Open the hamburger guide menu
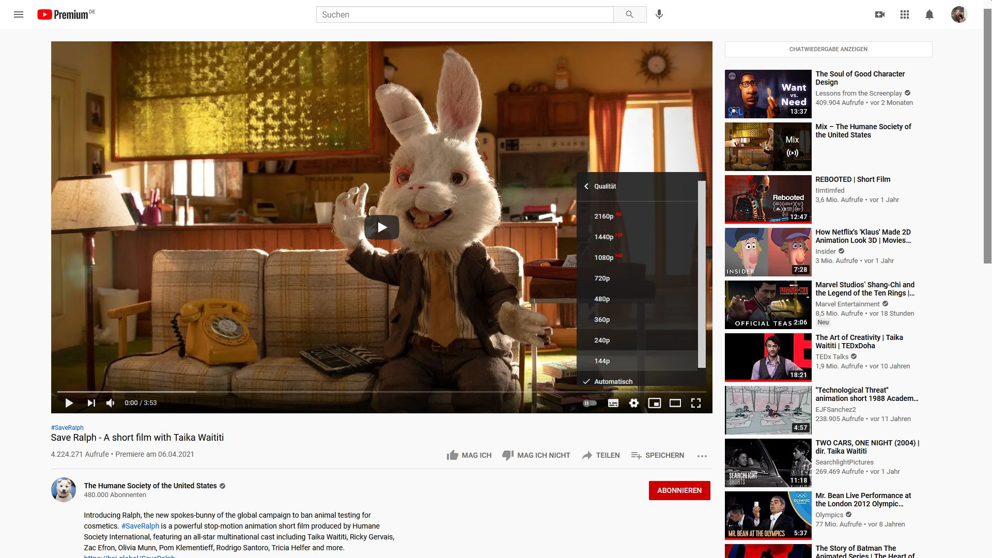The height and width of the screenshot is (558, 992). [19, 14]
